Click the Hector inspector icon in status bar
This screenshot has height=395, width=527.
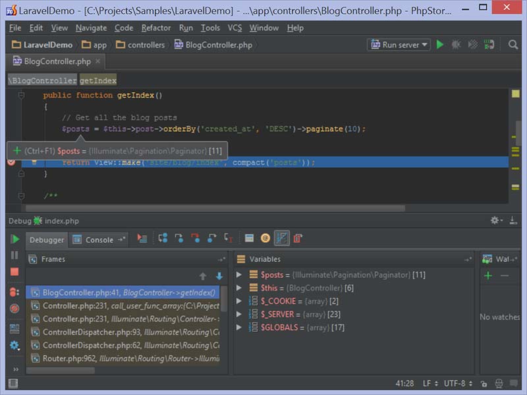tap(499, 383)
